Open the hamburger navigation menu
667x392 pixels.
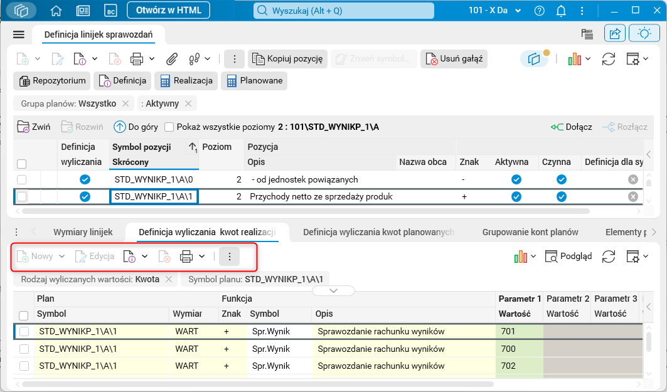pos(19,34)
